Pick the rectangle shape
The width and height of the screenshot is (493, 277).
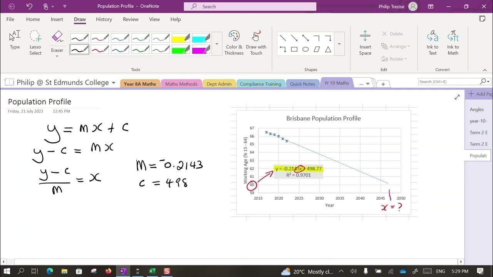(294, 49)
